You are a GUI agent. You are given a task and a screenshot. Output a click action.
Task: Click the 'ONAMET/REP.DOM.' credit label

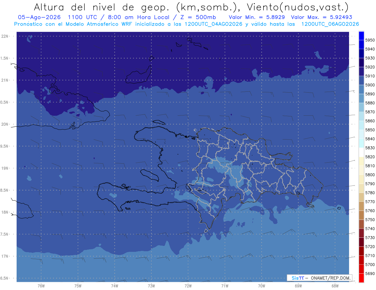331,278
